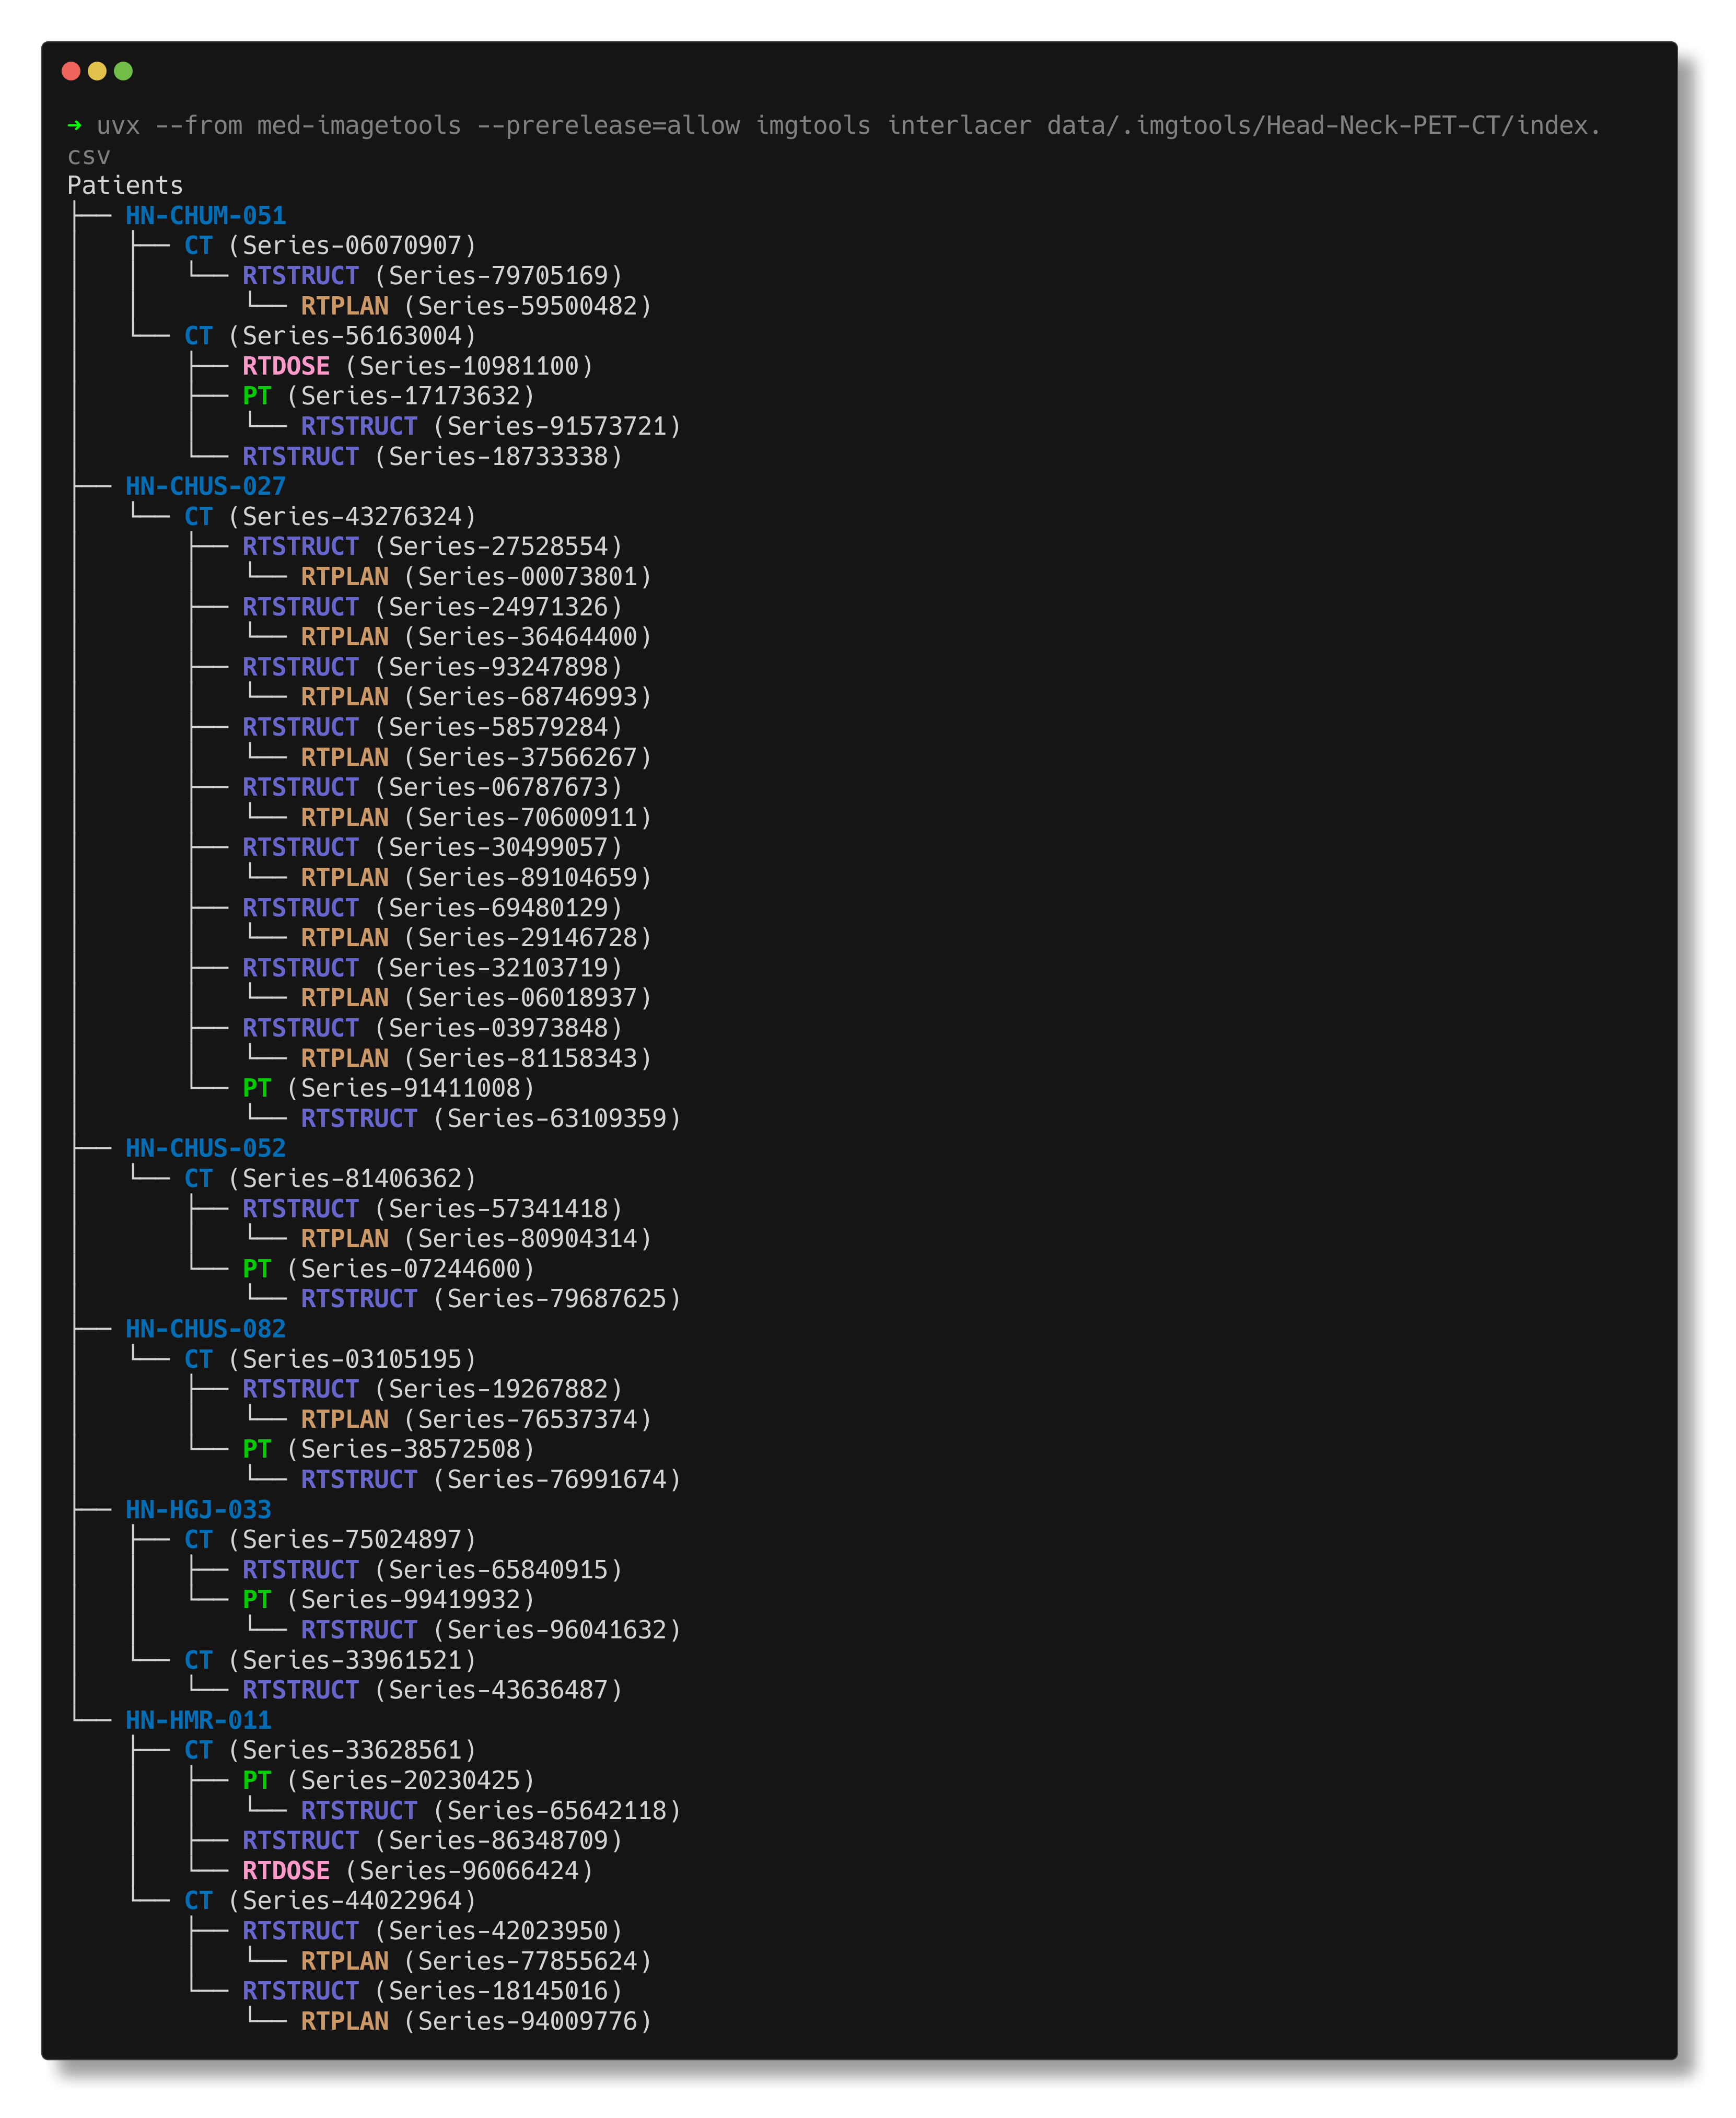Click RTSTRUCT row Series-79687625
Image resolution: width=1736 pixels, height=2118 pixels.
(x=491, y=1299)
